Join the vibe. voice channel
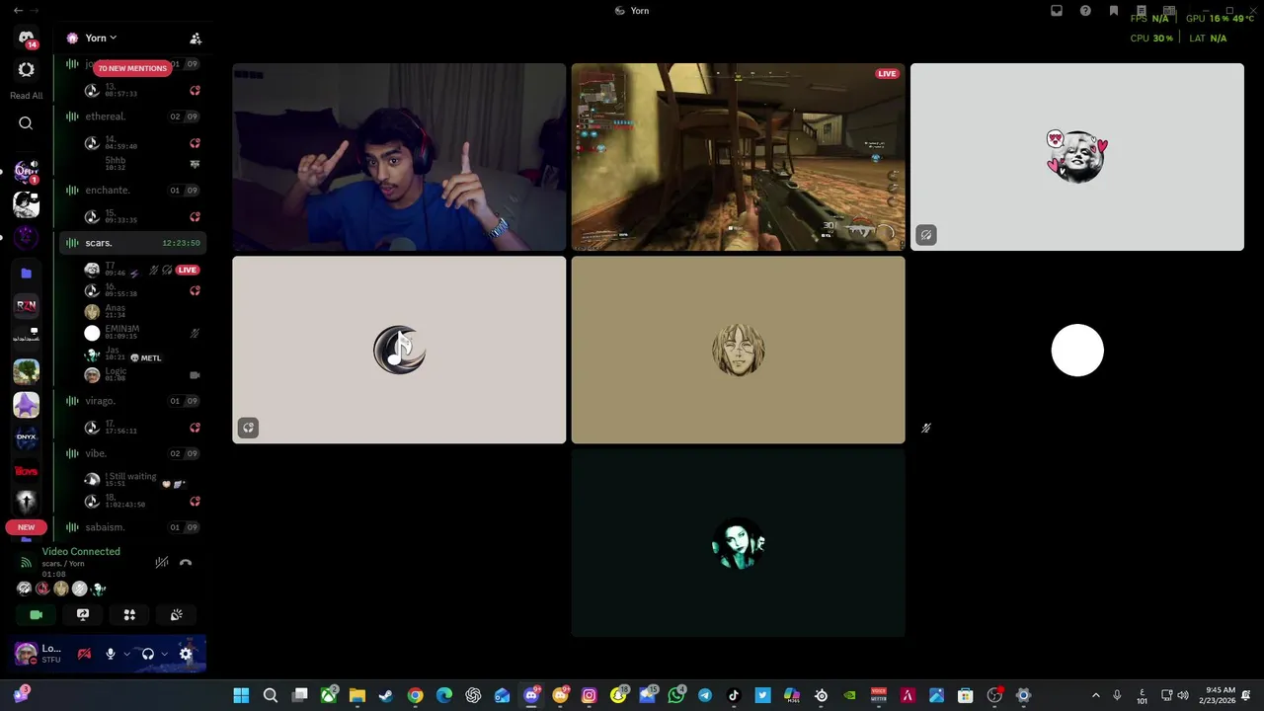1264x711 pixels. [132, 453]
